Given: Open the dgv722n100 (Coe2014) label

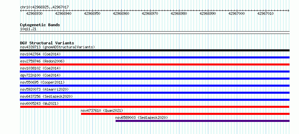Looking at the screenshot, I should coord(40,75).
